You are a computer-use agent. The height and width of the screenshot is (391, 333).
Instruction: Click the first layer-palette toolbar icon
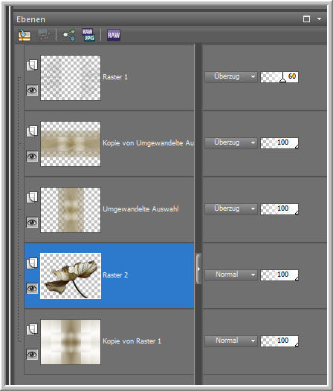(x=25, y=35)
